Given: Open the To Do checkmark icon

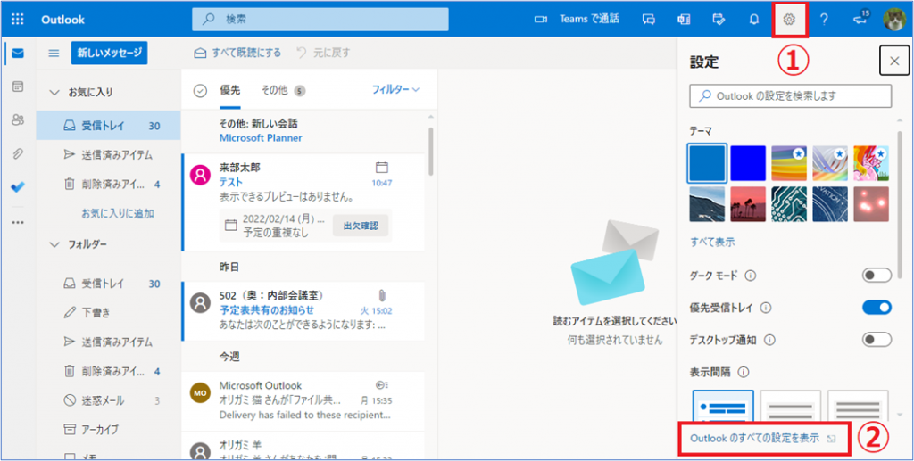Looking at the screenshot, I should tap(18, 187).
